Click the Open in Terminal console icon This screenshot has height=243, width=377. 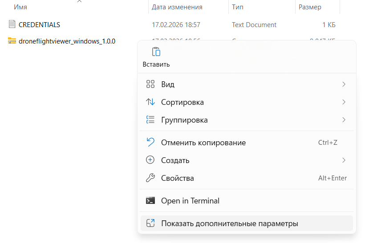pyautogui.click(x=150, y=201)
